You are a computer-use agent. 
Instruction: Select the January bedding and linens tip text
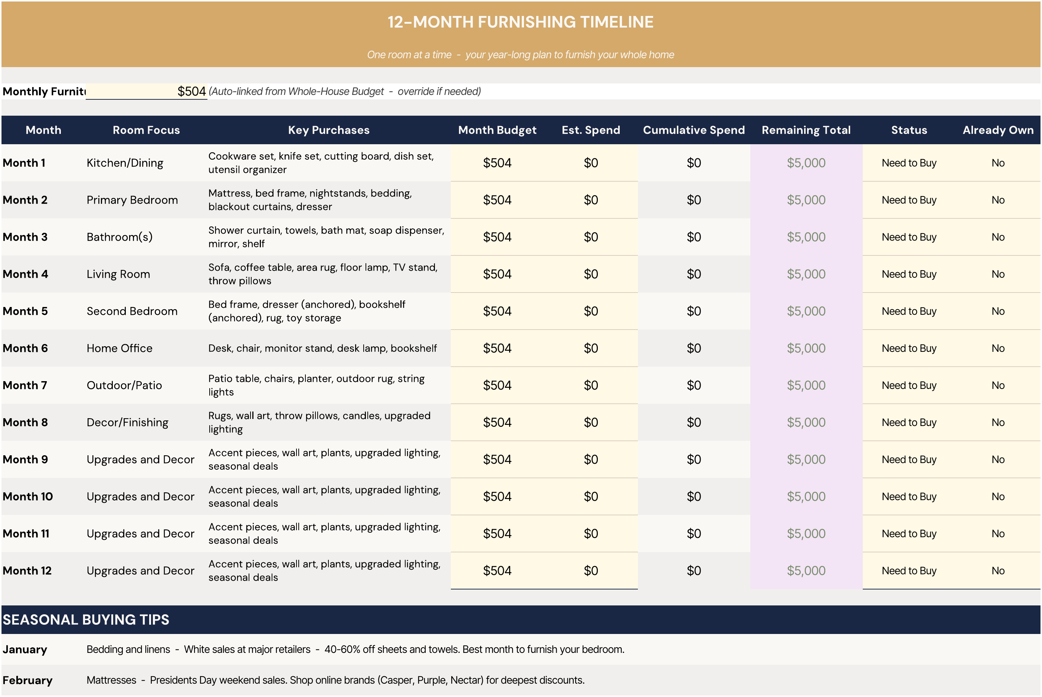pos(355,650)
